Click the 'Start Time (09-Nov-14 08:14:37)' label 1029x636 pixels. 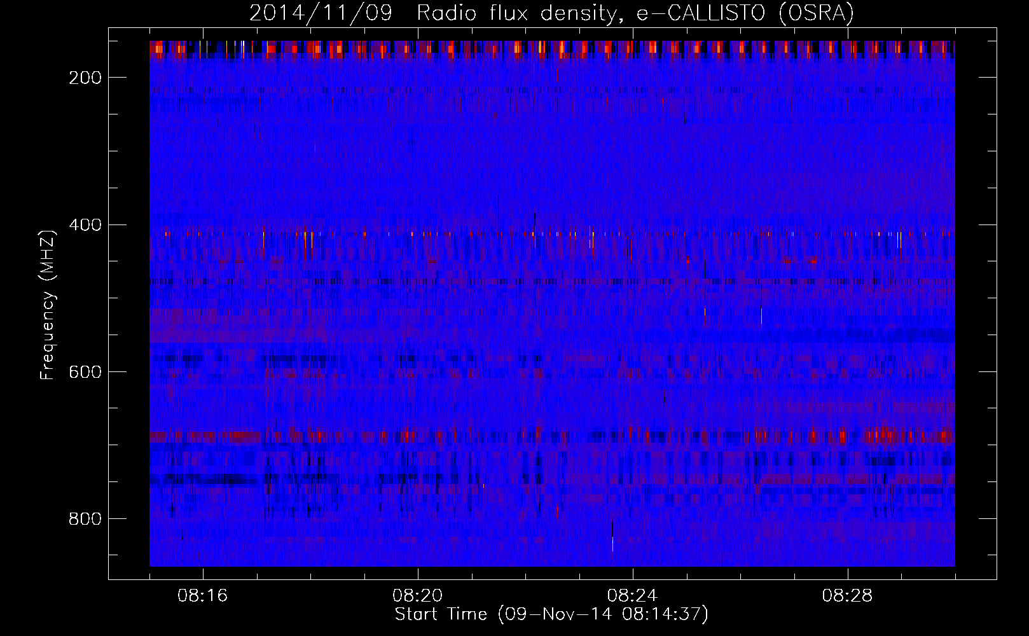tap(551, 614)
